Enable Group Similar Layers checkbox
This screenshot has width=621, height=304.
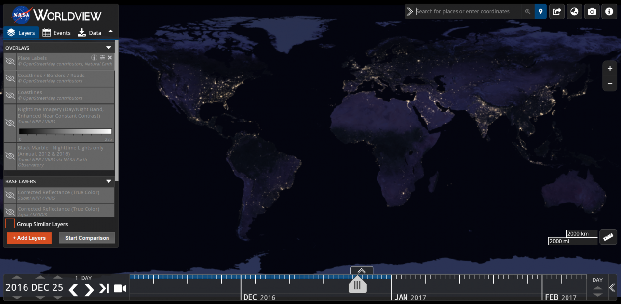[10, 224]
